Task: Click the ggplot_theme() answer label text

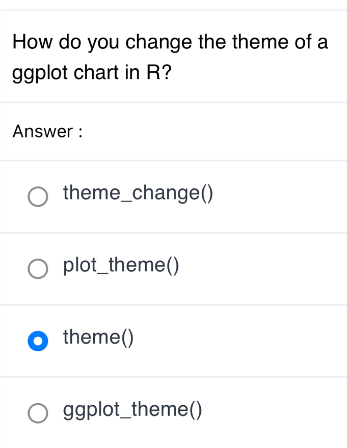Action: pyautogui.click(x=132, y=409)
